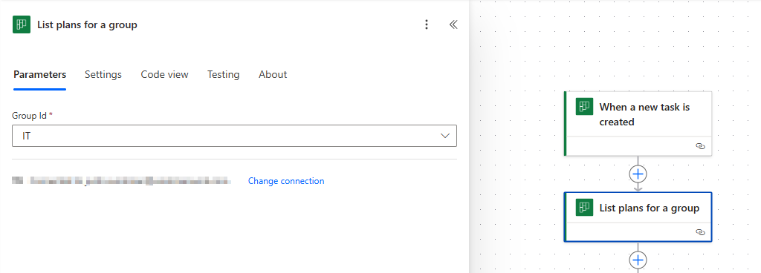Add a step below the trigger card

pos(638,174)
